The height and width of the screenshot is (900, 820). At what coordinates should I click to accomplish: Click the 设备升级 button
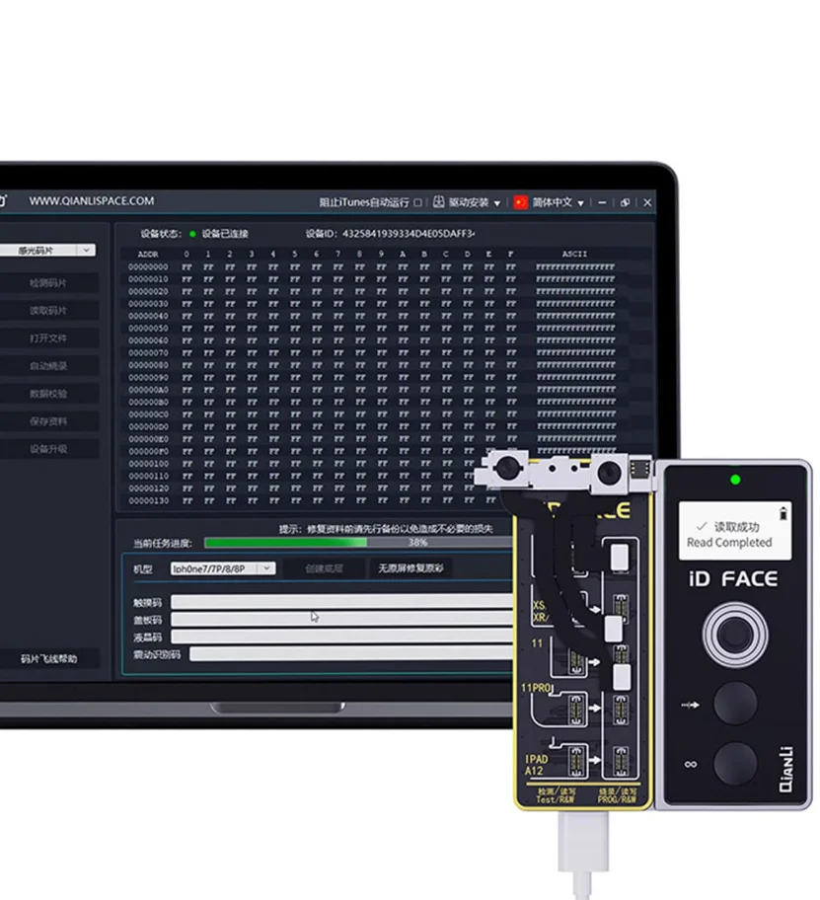[x=48, y=449]
